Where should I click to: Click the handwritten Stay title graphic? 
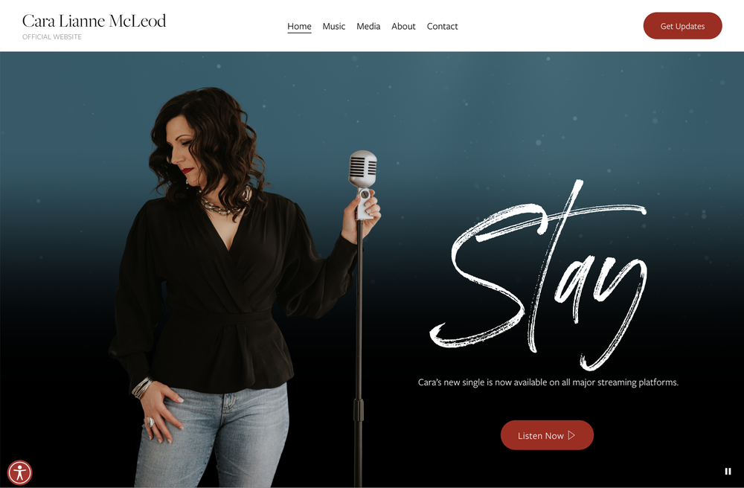[539, 275]
